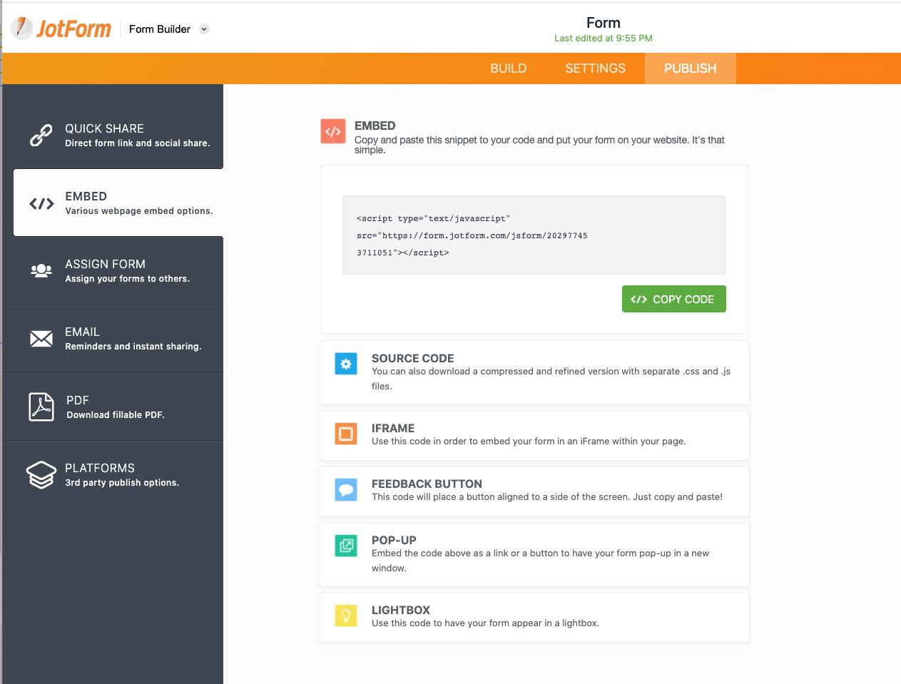Screen dimensions: 901x684
Task: Click the Email envelope icon
Action: pos(41,339)
